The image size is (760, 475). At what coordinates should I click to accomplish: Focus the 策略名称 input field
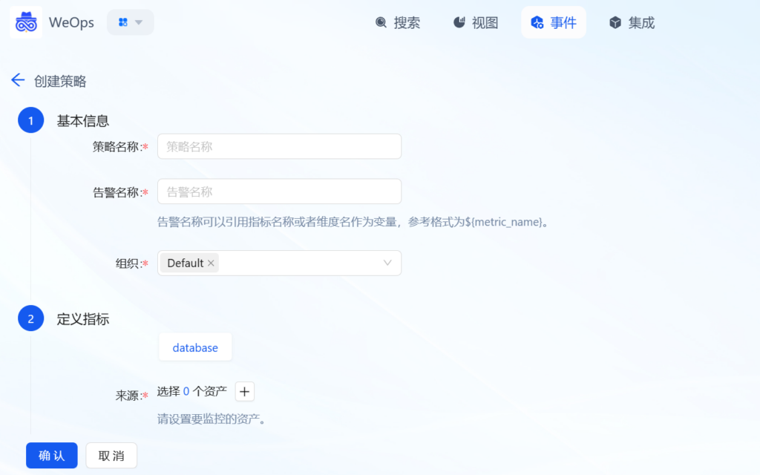point(279,146)
